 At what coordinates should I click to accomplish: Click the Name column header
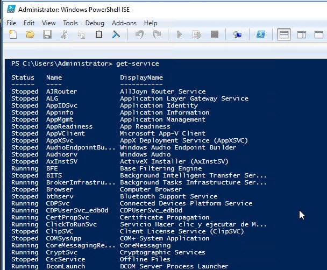click(x=54, y=77)
